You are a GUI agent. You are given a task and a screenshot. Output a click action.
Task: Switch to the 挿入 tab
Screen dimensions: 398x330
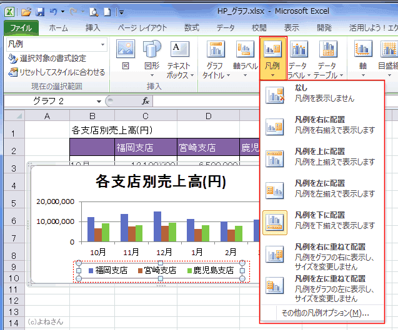[93, 27]
